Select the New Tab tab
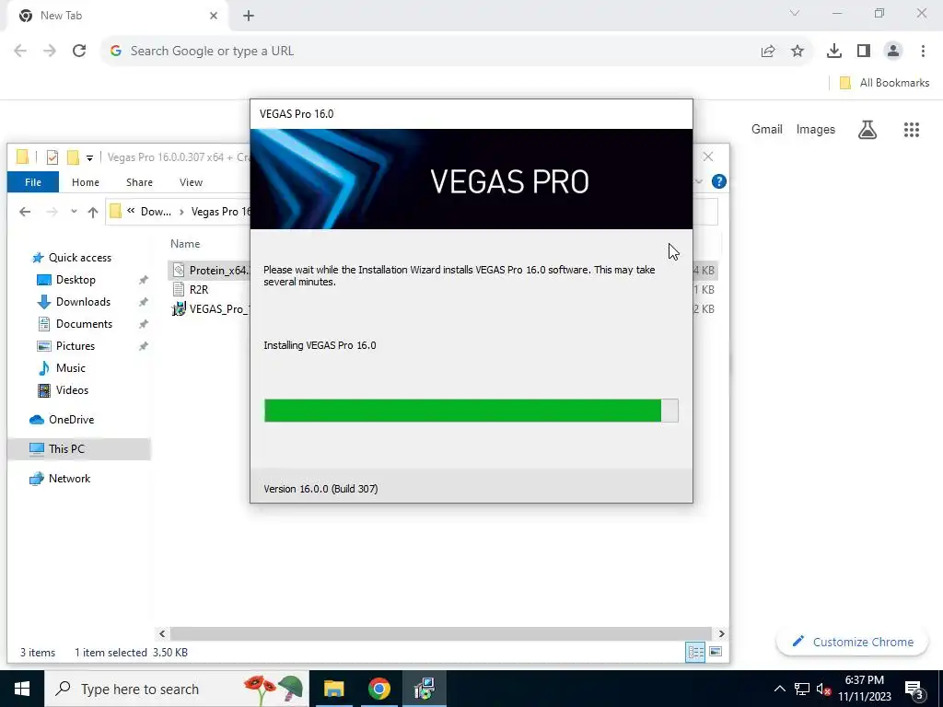Viewport: 943px width, 707px height. [117, 16]
